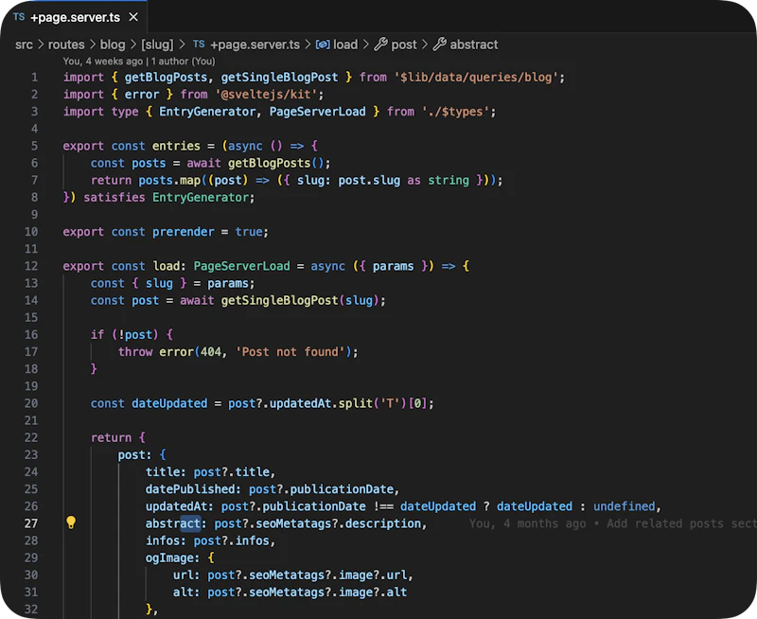
Task: Click the './$types' import path
Action: tap(455, 112)
